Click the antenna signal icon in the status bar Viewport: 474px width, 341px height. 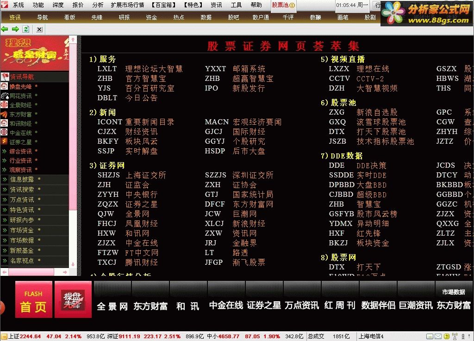455,336
